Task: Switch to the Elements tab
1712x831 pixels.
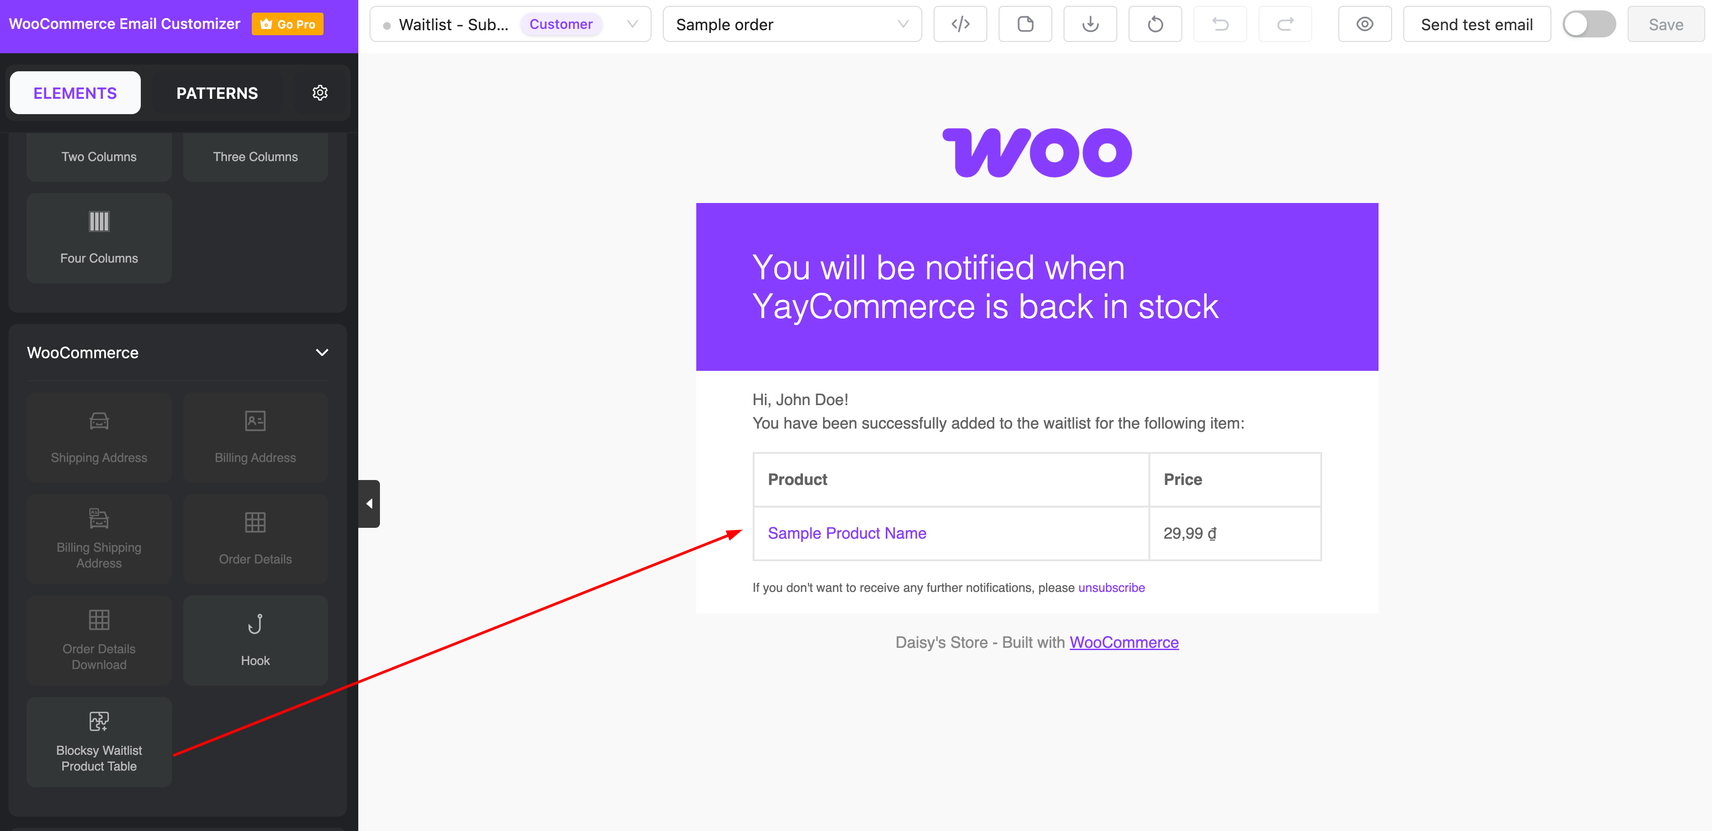Action: click(75, 93)
